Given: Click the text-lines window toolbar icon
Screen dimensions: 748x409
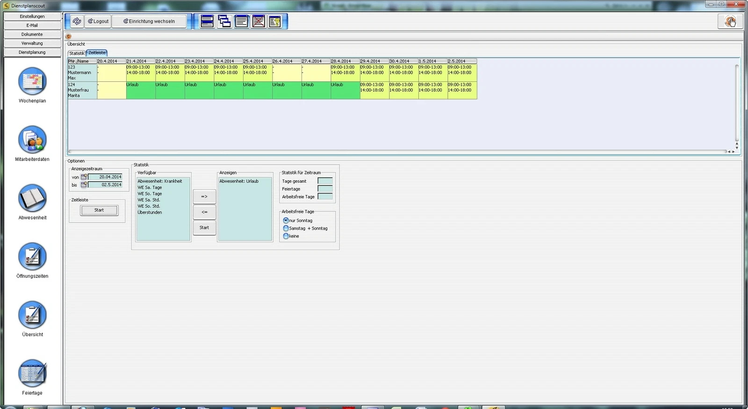Looking at the screenshot, I should 242,21.
